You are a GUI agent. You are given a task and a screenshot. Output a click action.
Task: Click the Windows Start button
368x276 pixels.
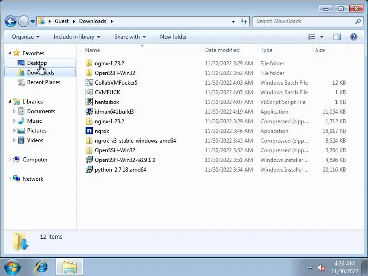click(x=12, y=267)
